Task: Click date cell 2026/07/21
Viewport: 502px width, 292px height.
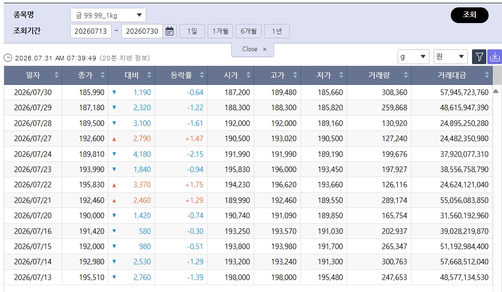Action: pyautogui.click(x=33, y=200)
